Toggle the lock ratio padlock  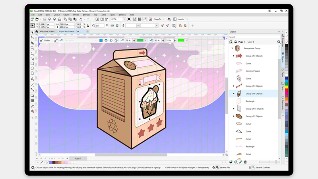[88, 26]
